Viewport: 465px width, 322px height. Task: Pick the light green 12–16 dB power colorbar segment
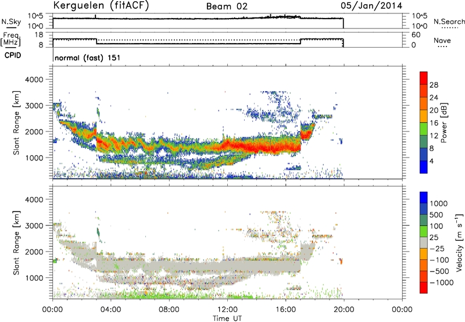(424, 129)
